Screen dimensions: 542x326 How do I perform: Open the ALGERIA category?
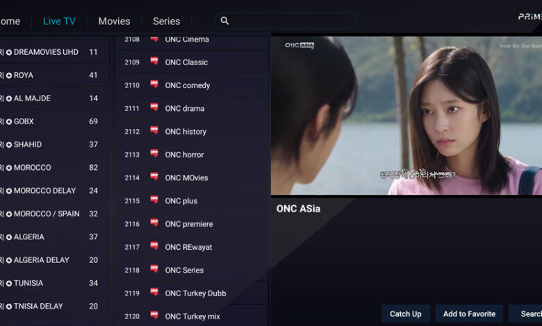point(54,237)
